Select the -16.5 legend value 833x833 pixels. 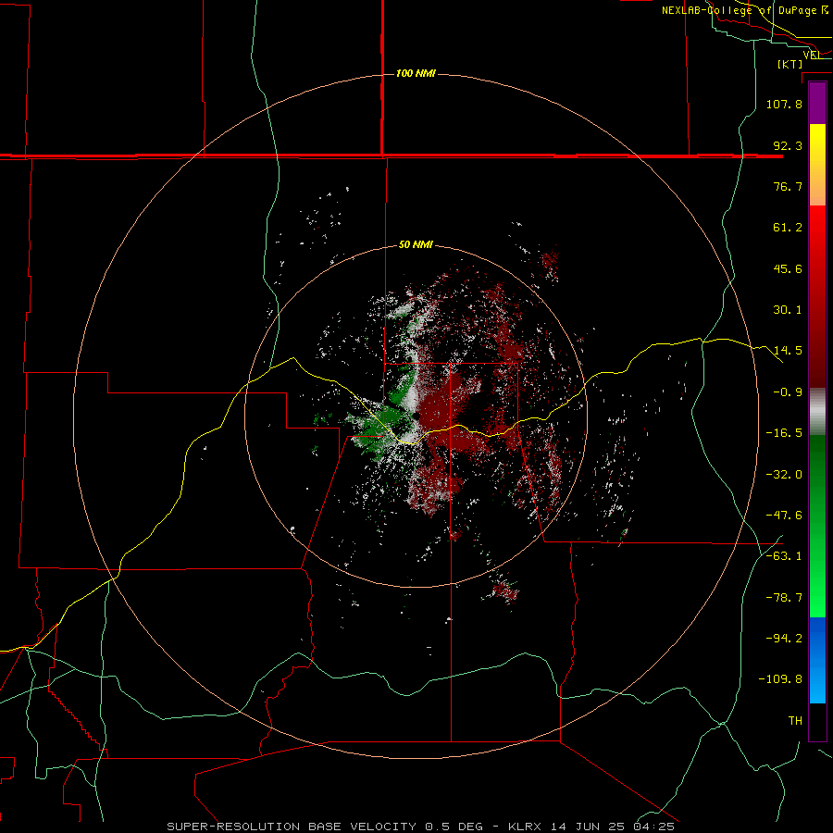pyautogui.click(x=784, y=433)
